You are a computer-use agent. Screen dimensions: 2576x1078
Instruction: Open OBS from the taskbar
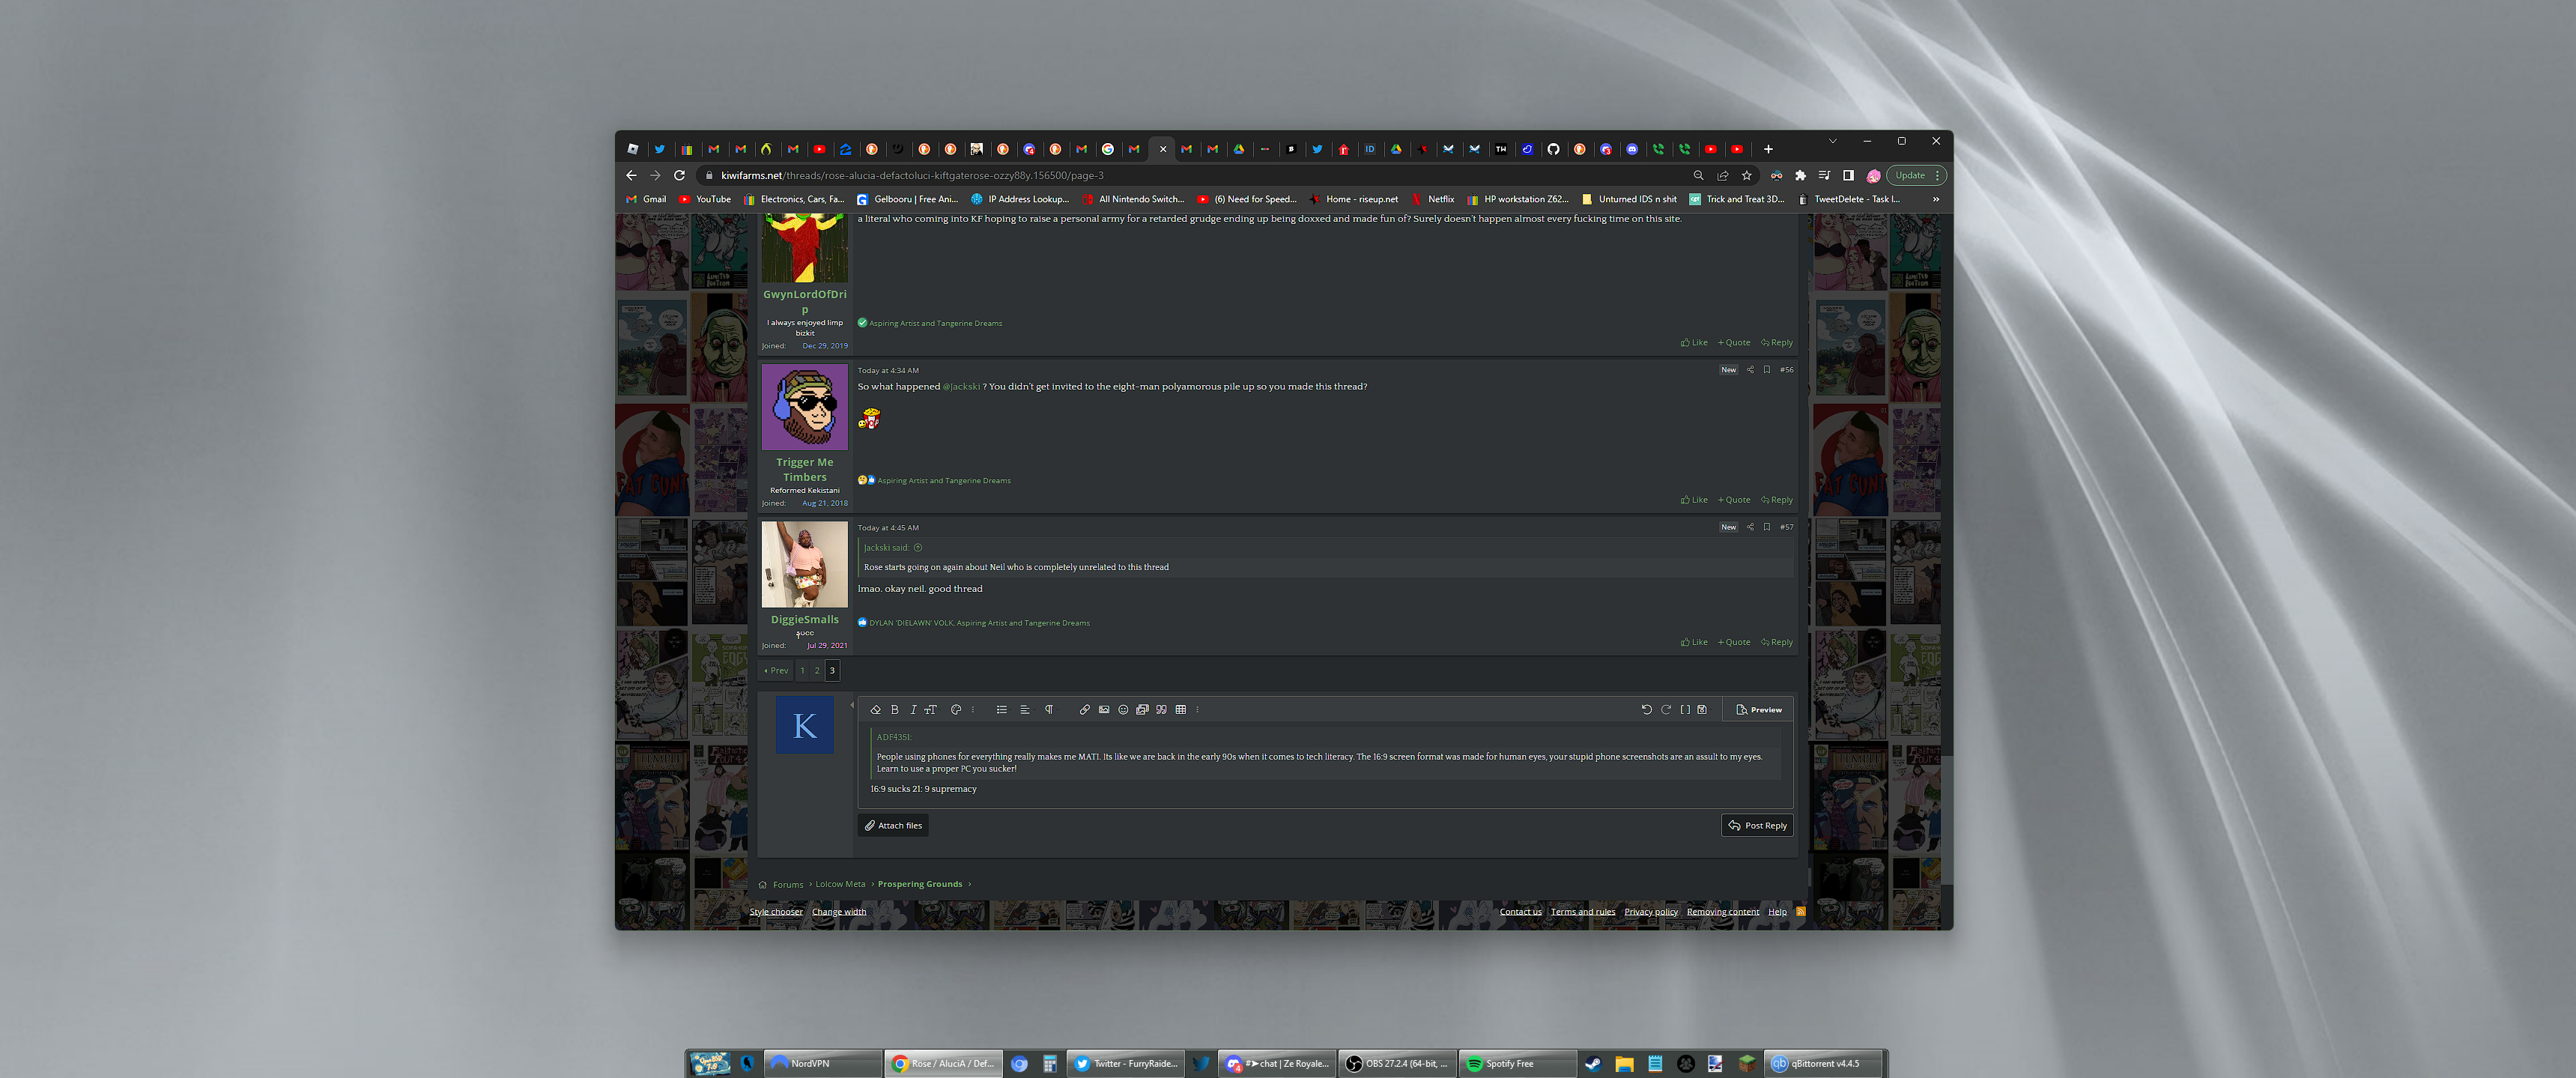point(1398,1064)
